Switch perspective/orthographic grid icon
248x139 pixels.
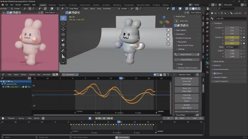tap(168, 44)
